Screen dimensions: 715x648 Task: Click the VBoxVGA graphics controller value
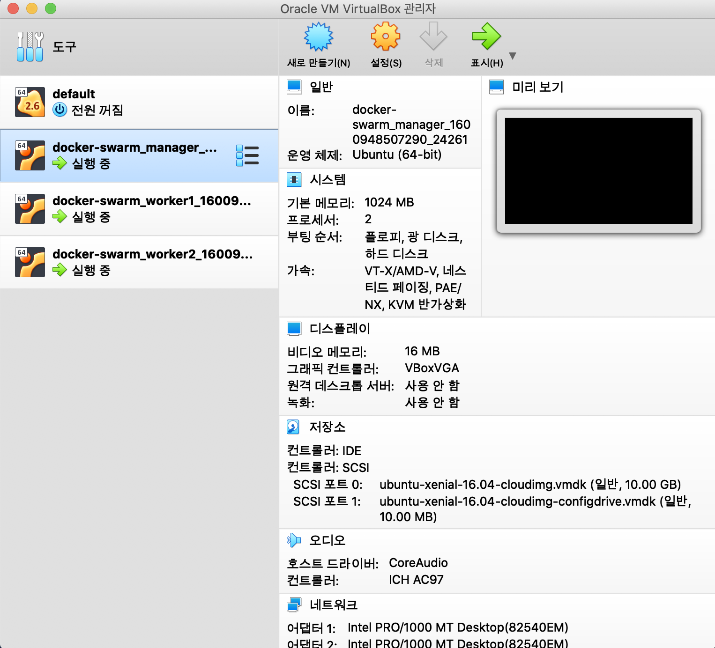point(432,368)
